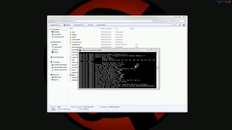The width and height of the screenshot is (232, 130).
Task: Sort by Änderungsdatum column header
Action: point(107,29)
